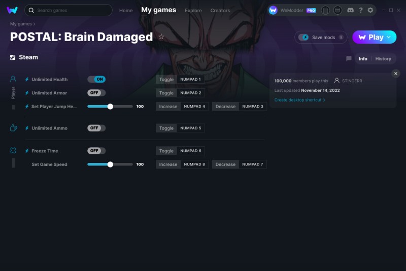Click Toggle hotkey NUMPAD 6 button
The width and height of the screenshot is (406, 271).
point(180,151)
